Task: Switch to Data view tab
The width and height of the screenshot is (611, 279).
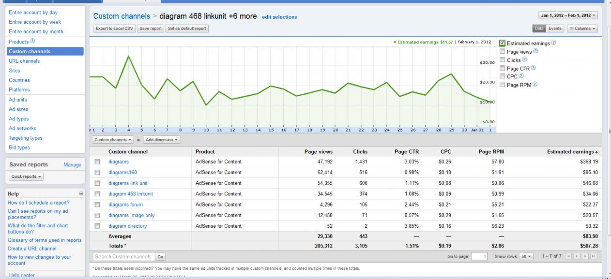Action: click(x=539, y=29)
